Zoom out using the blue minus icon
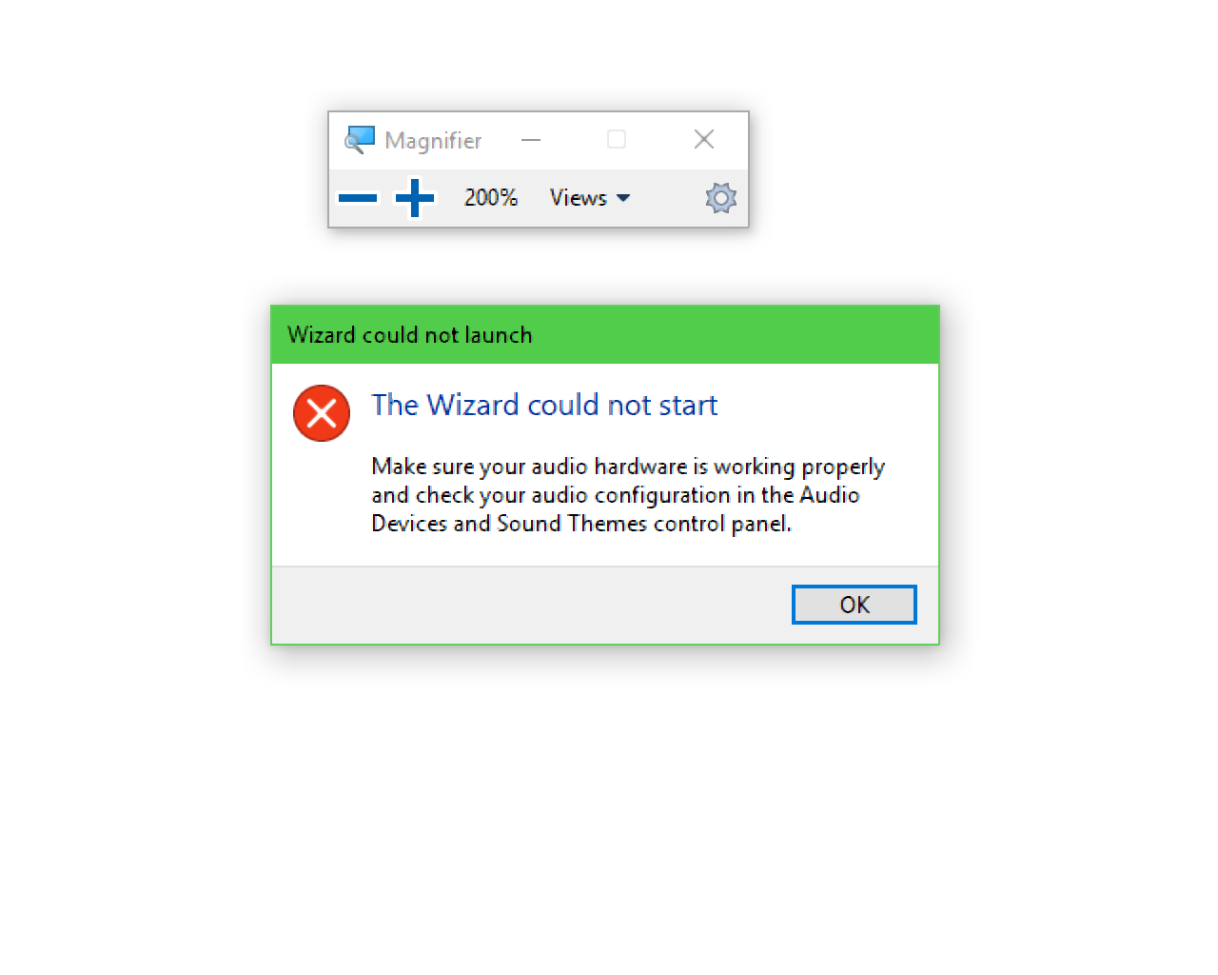 [358, 198]
